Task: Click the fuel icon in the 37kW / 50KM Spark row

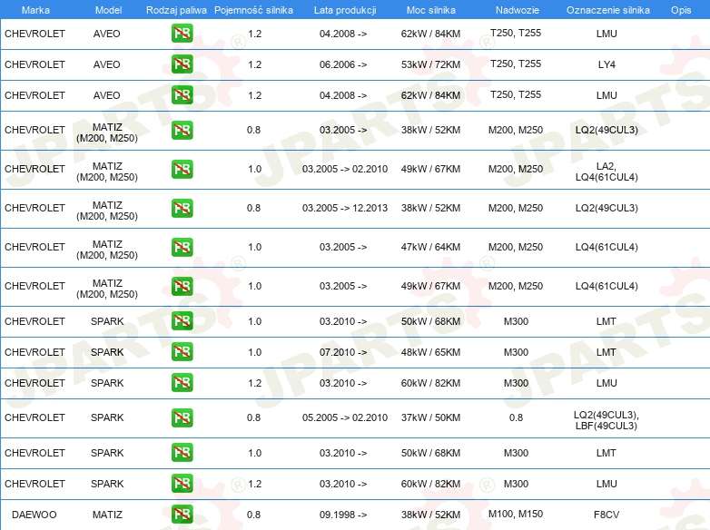Action: click(x=182, y=417)
